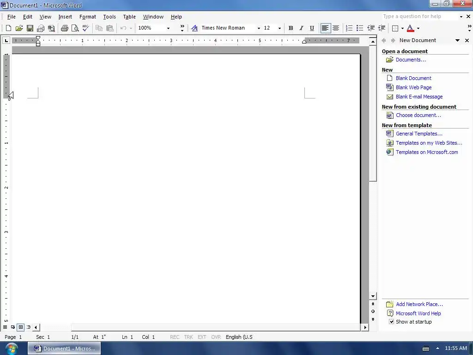Image resolution: width=473 pixels, height=355 pixels.
Task: Click the Paste toolbar icon
Action: [110, 28]
